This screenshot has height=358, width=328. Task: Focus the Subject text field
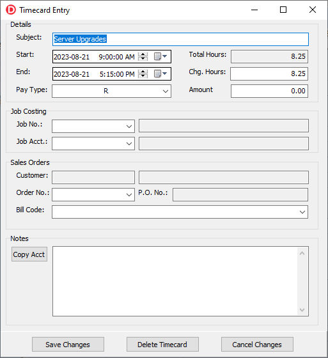(x=180, y=39)
